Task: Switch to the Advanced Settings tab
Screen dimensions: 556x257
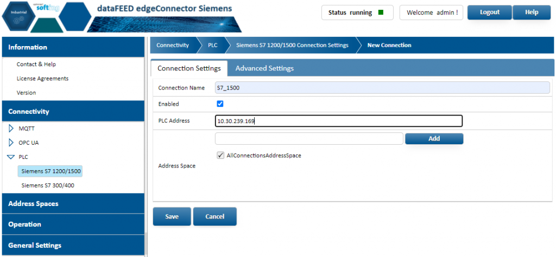Action: coord(264,68)
